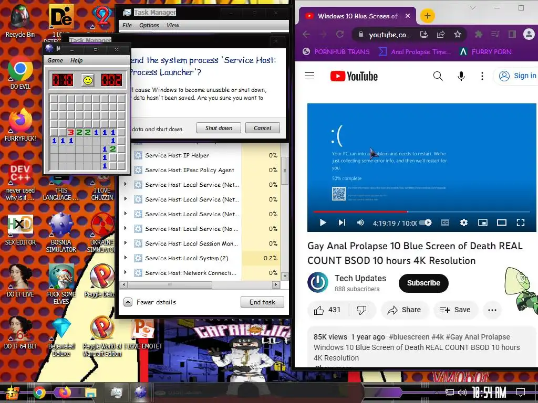Screen dimensions: 538x403
Task: Switch the video to miniplayer mode
Action: pyautogui.click(x=483, y=222)
